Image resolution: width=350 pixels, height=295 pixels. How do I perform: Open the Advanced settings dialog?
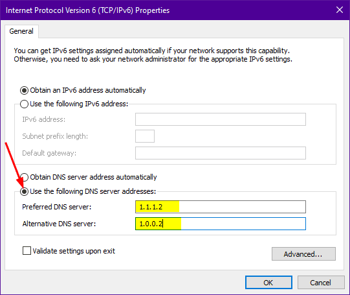click(303, 254)
